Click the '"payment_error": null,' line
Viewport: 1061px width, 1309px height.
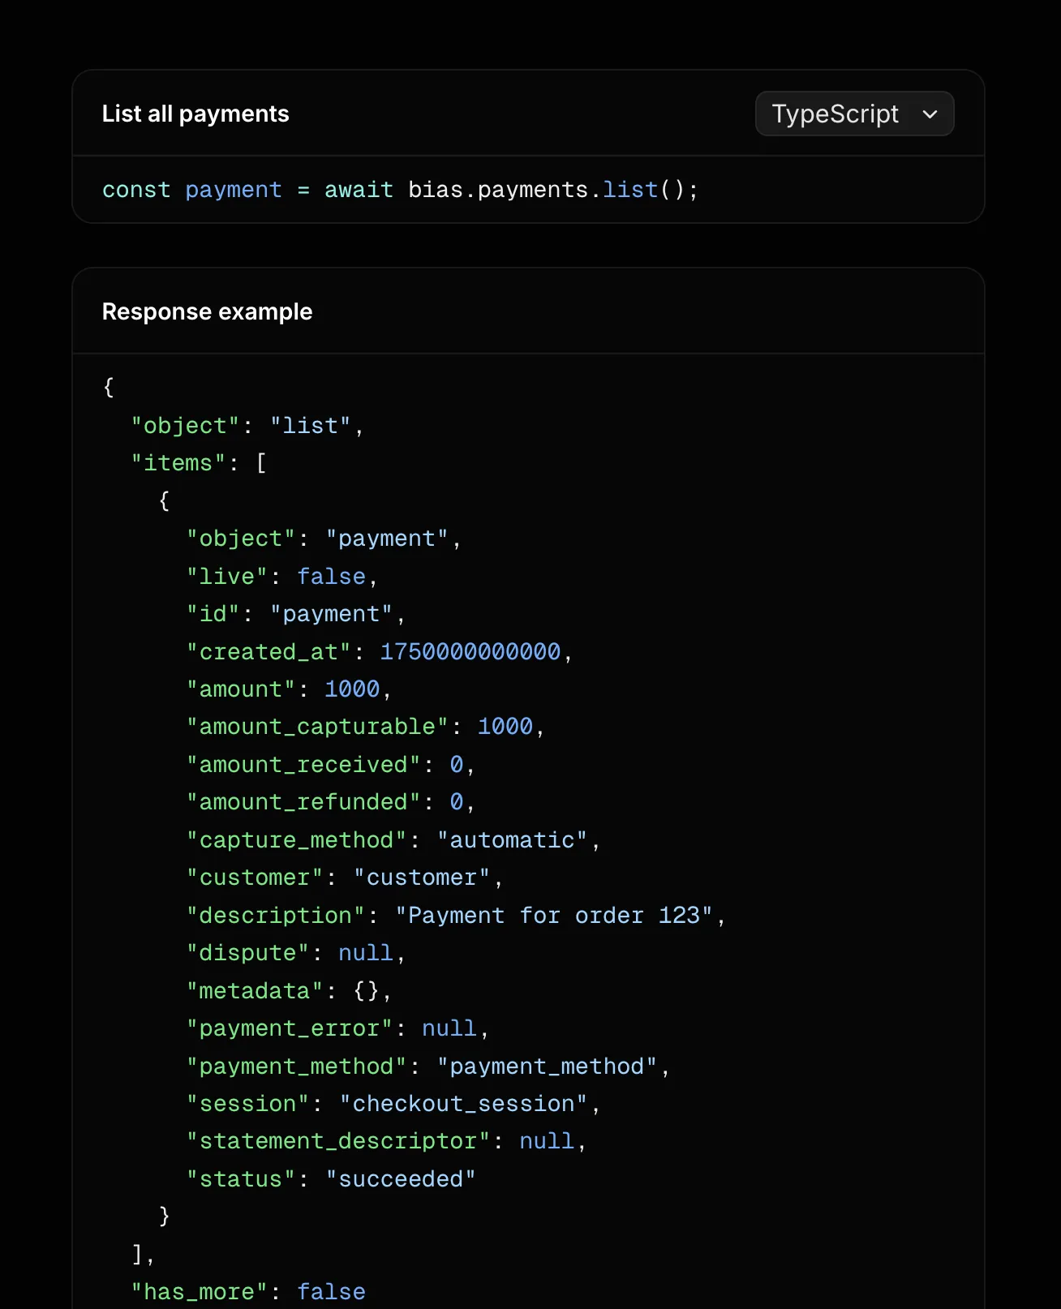(338, 1028)
